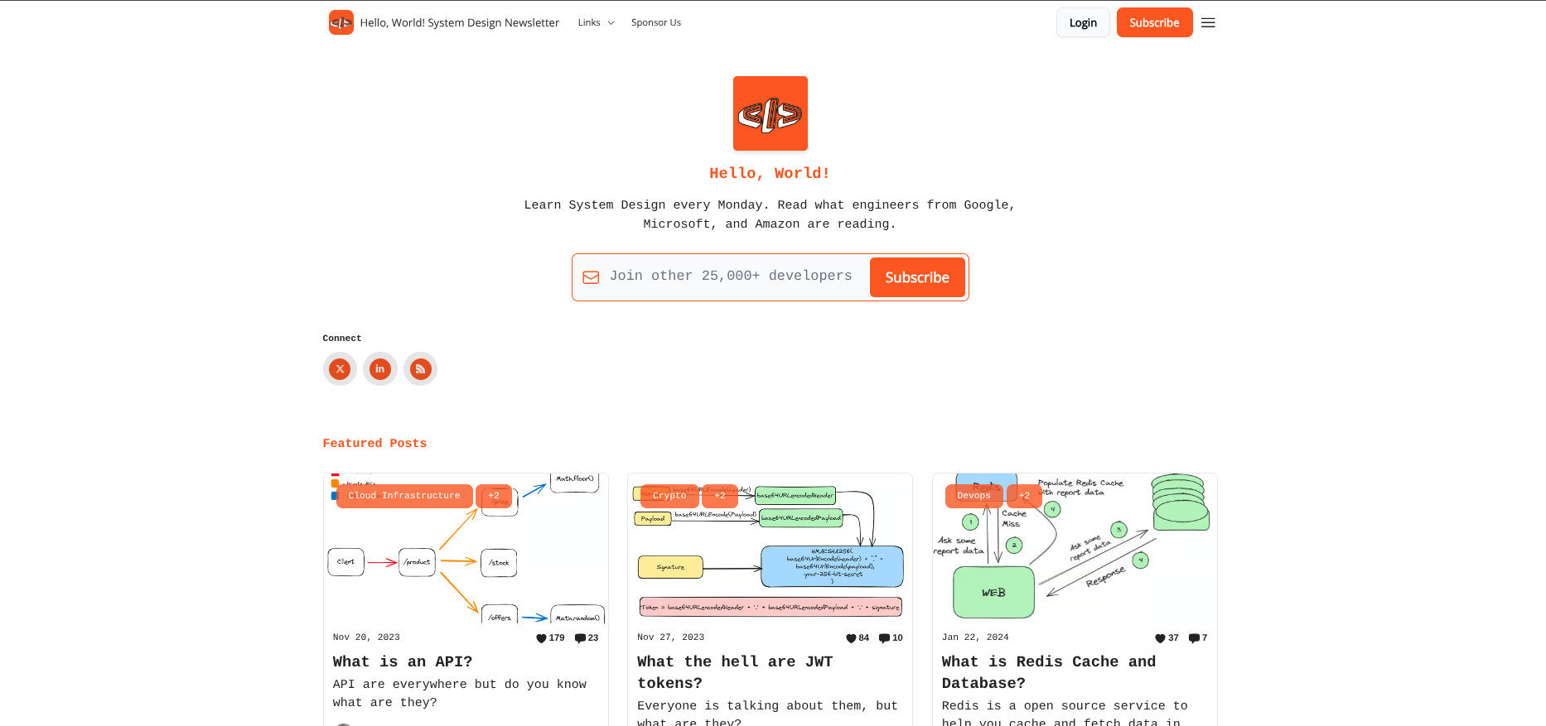
Task: Click the Login button
Action: (x=1082, y=22)
